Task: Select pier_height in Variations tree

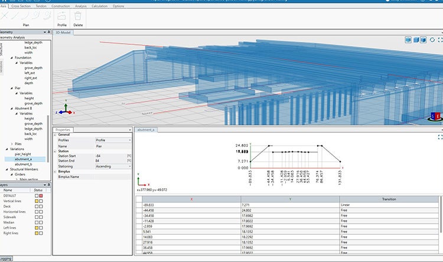Action: tap(22, 154)
